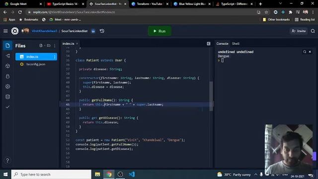This screenshot has height=179, width=318.
Task: Go back in browser history
Action: (5, 12)
